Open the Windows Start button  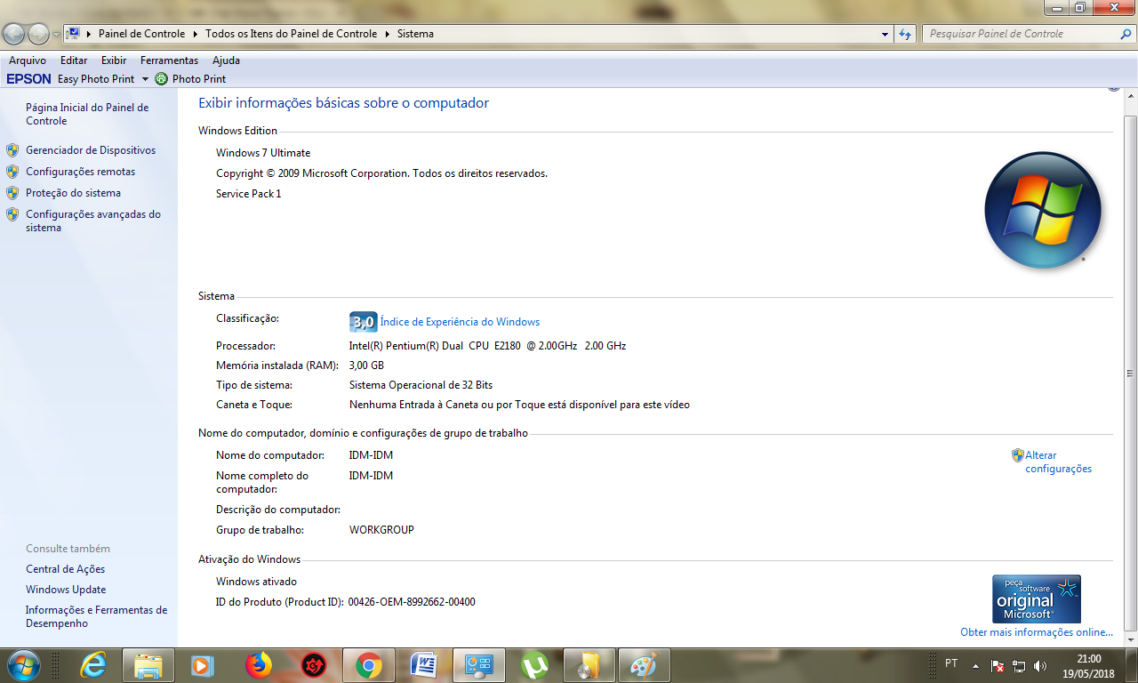tap(23, 665)
